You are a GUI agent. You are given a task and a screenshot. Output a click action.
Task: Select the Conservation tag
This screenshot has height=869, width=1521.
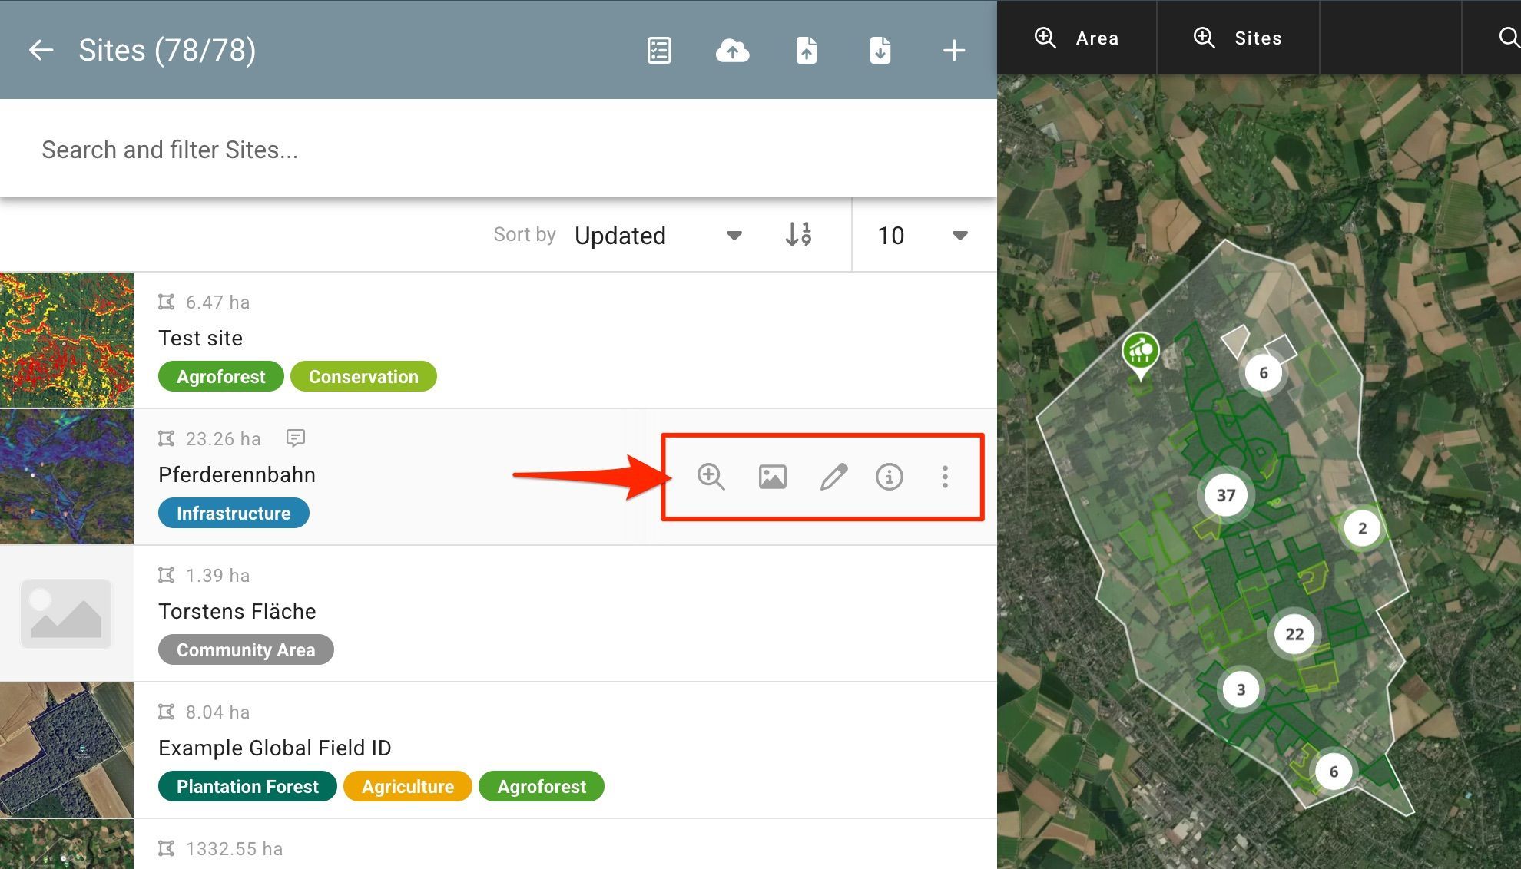click(x=363, y=377)
